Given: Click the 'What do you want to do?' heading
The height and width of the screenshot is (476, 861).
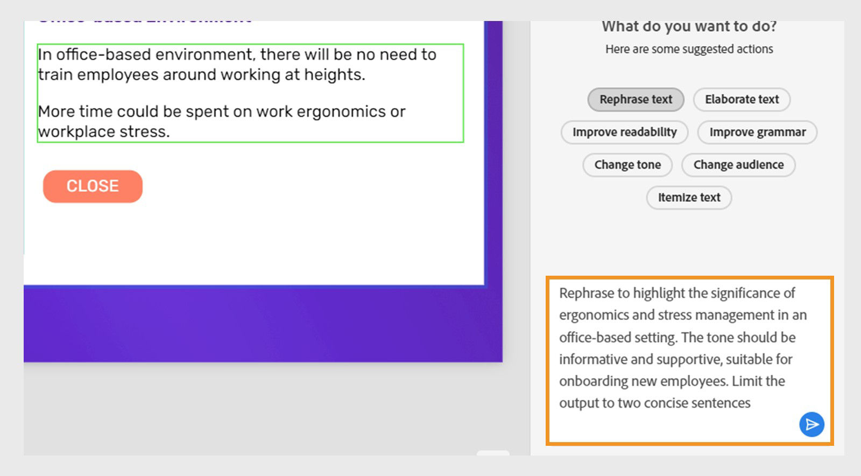Looking at the screenshot, I should click(689, 25).
